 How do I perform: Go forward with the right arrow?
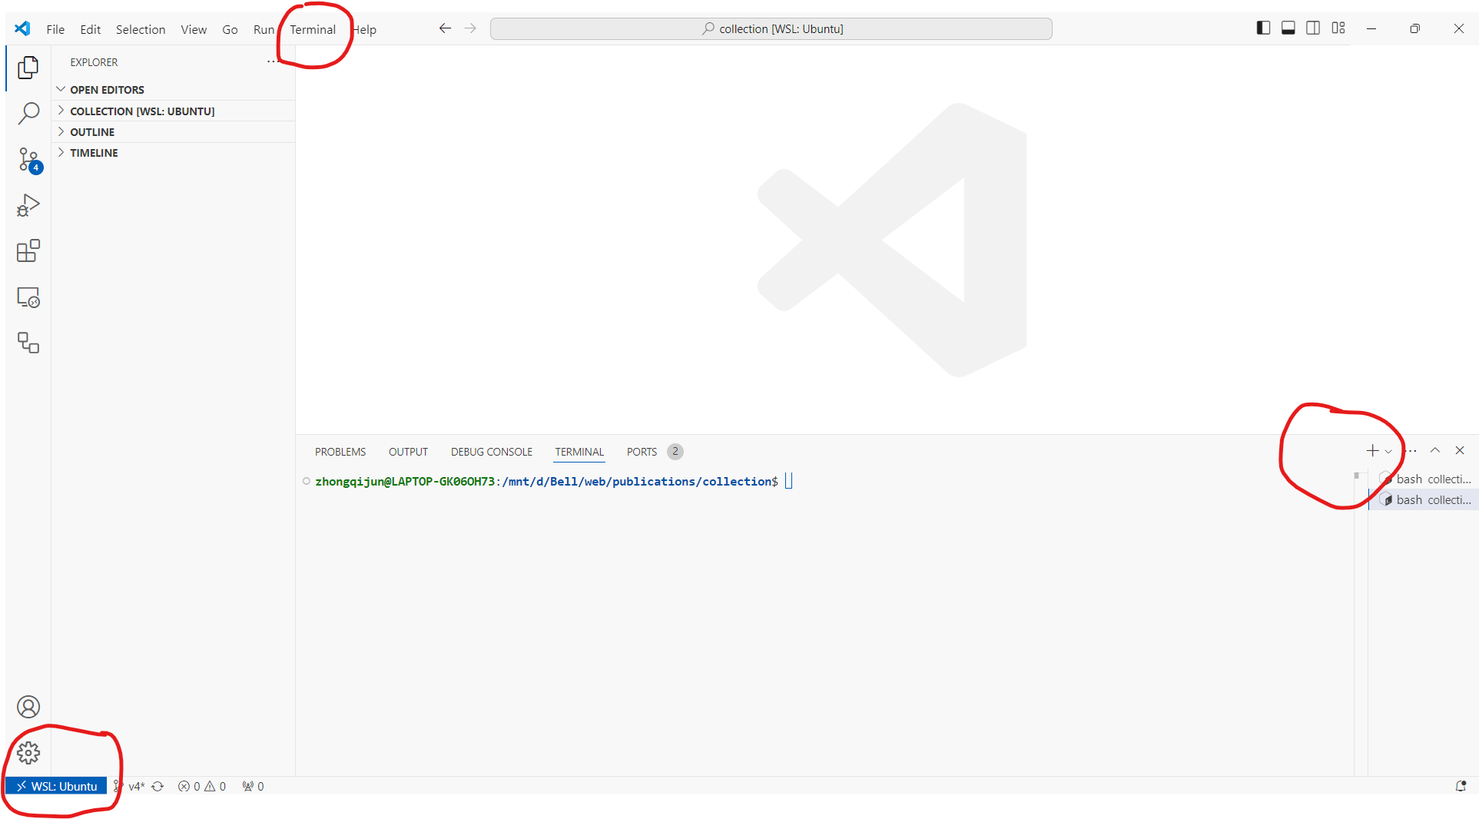coord(470,28)
